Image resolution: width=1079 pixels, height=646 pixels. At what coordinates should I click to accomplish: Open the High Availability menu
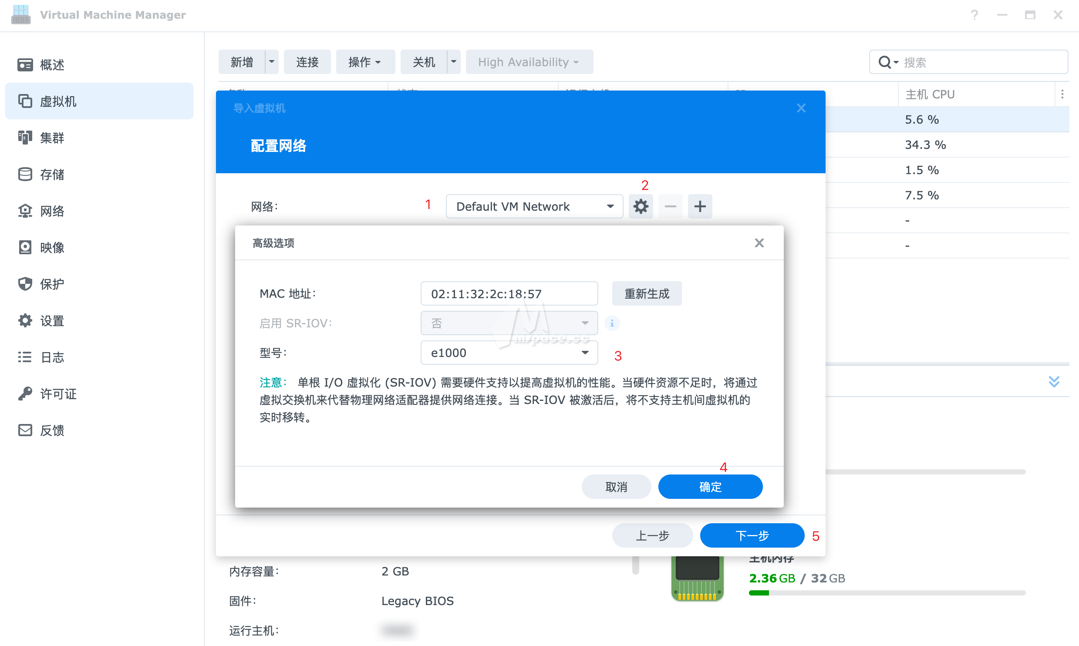click(528, 62)
